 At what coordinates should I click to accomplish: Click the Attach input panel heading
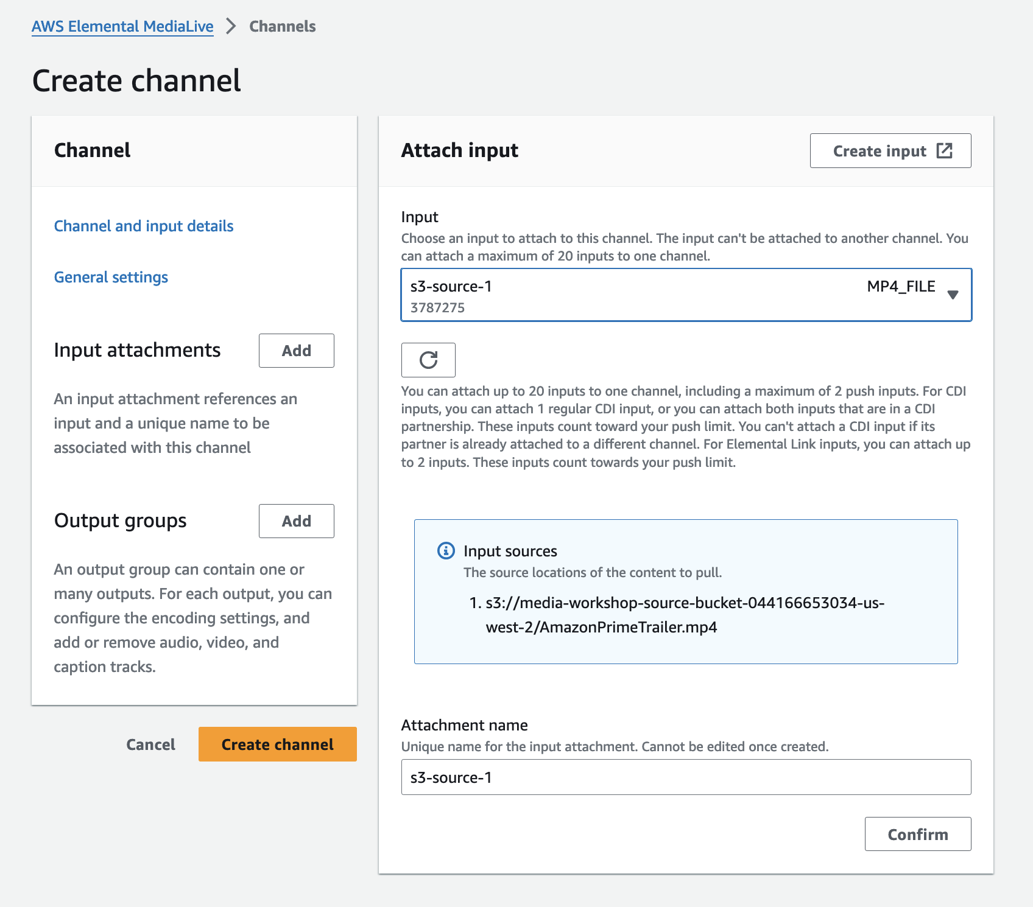459,150
